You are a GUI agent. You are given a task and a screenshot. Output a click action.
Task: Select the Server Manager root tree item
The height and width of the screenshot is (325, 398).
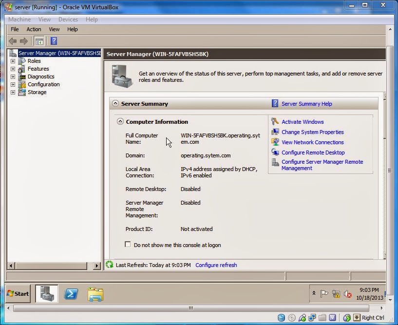(x=59, y=53)
